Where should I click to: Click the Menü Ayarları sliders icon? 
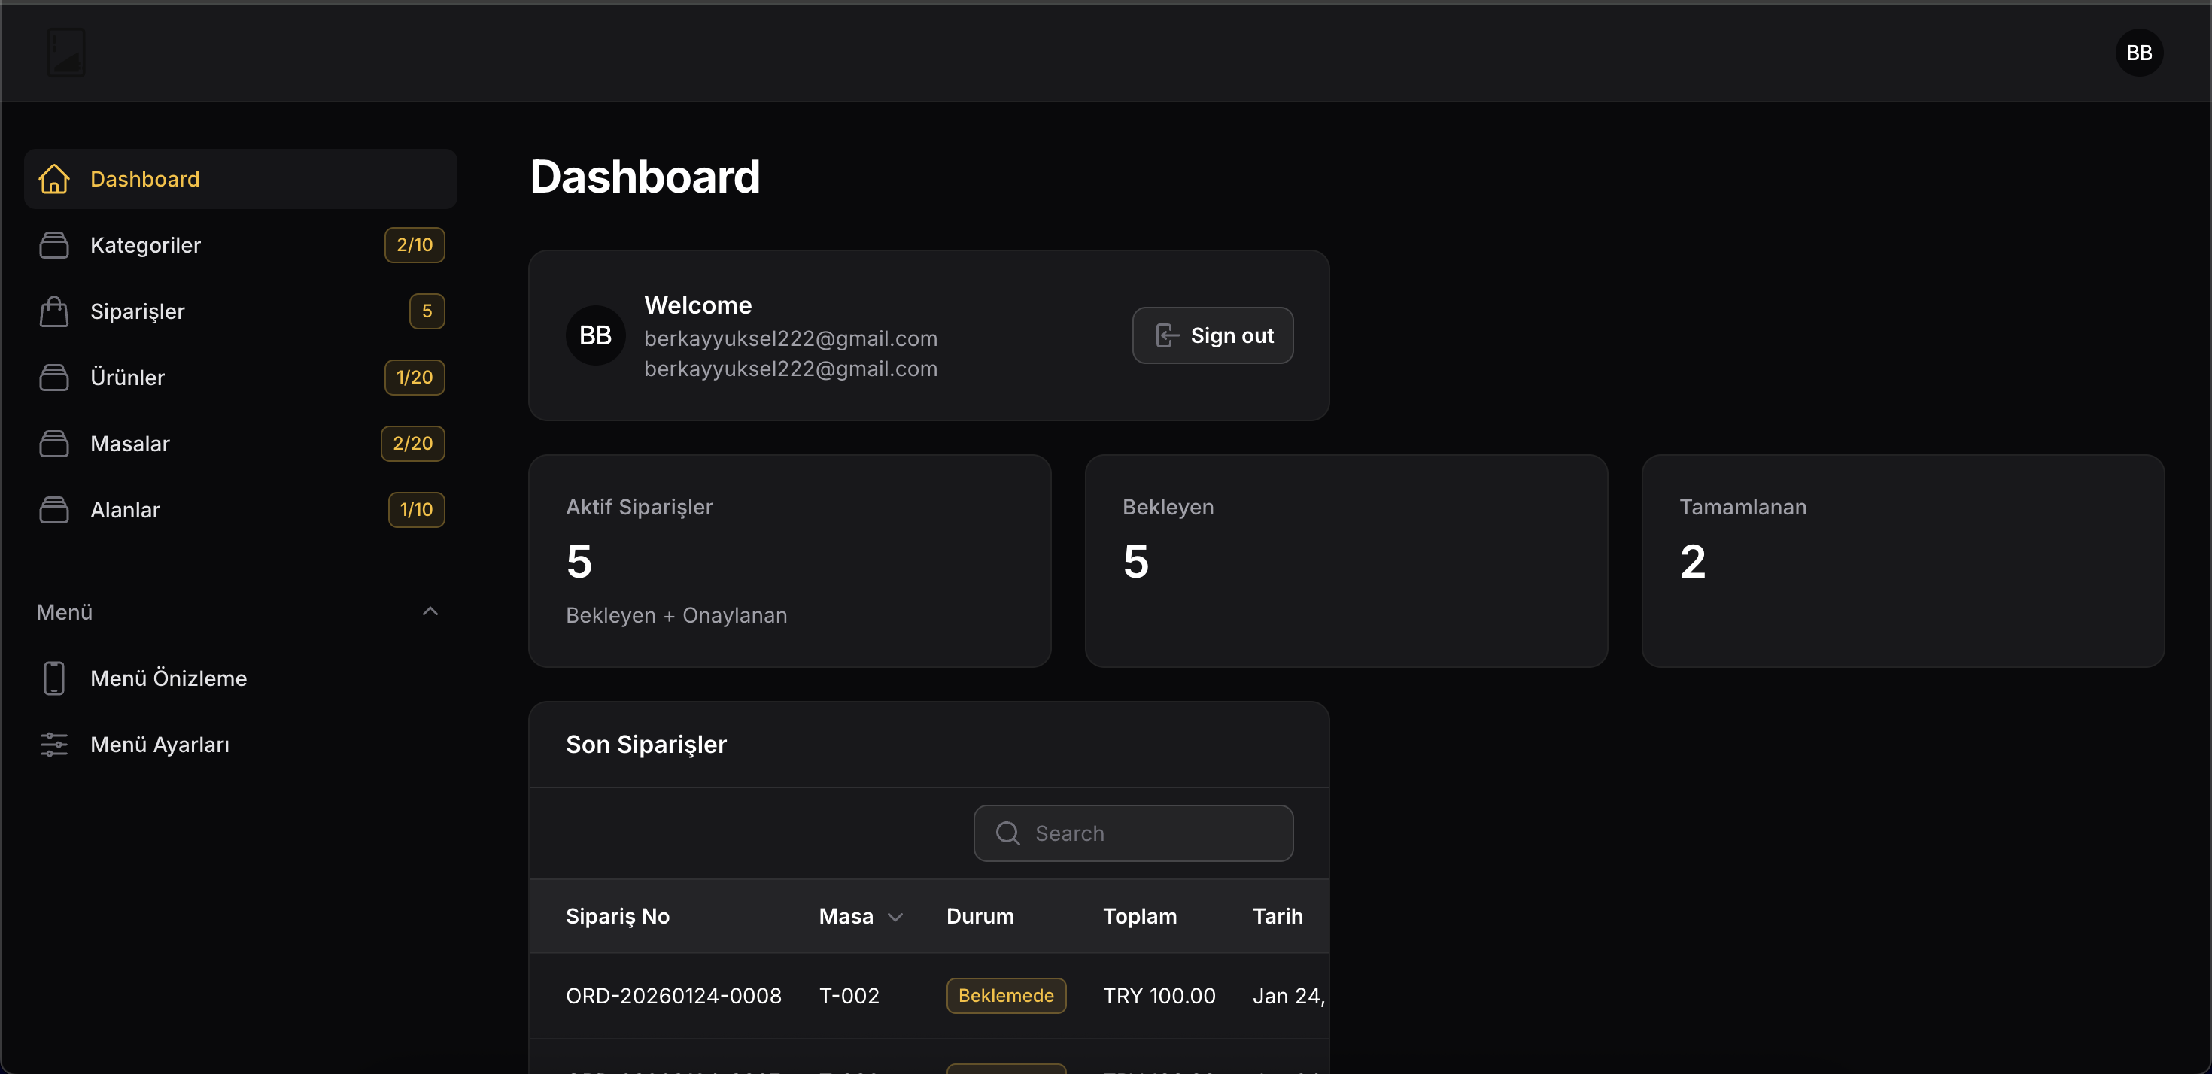pos(54,745)
